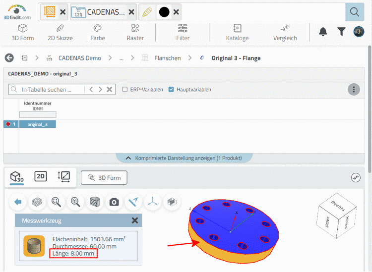Open Flanschen breadcrumb
The height and width of the screenshot is (272, 372).
tap(167, 58)
